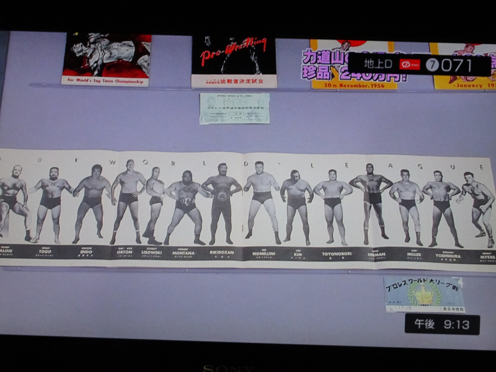Click the KIM name label
This screenshot has width=496, height=372.
point(298,254)
